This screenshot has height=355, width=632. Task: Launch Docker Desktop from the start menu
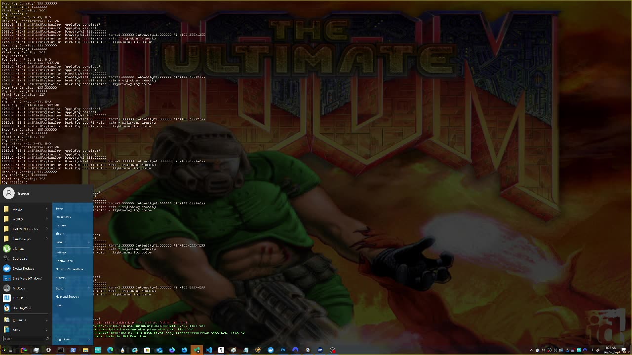(26, 268)
